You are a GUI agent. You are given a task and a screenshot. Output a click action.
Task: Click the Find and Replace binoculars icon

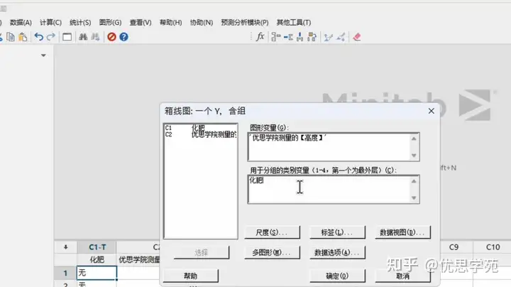[95, 37]
